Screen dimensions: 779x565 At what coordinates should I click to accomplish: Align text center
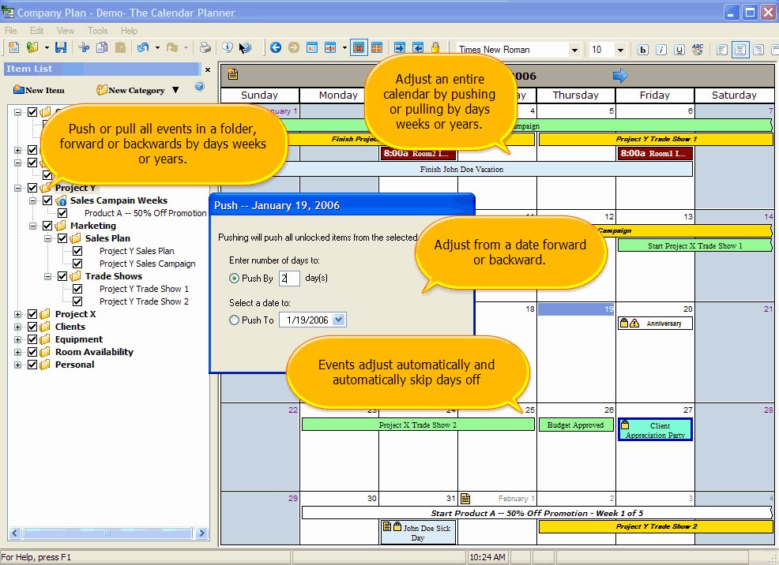(x=740, y=50)
